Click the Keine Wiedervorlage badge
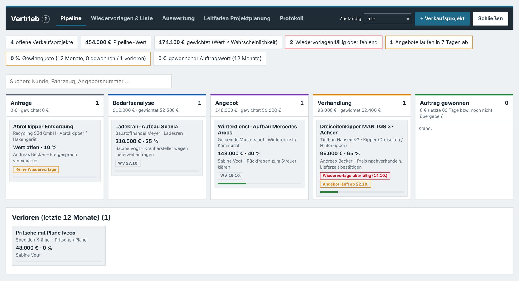Viewport: 519px width, 281px height. (36, 169)
